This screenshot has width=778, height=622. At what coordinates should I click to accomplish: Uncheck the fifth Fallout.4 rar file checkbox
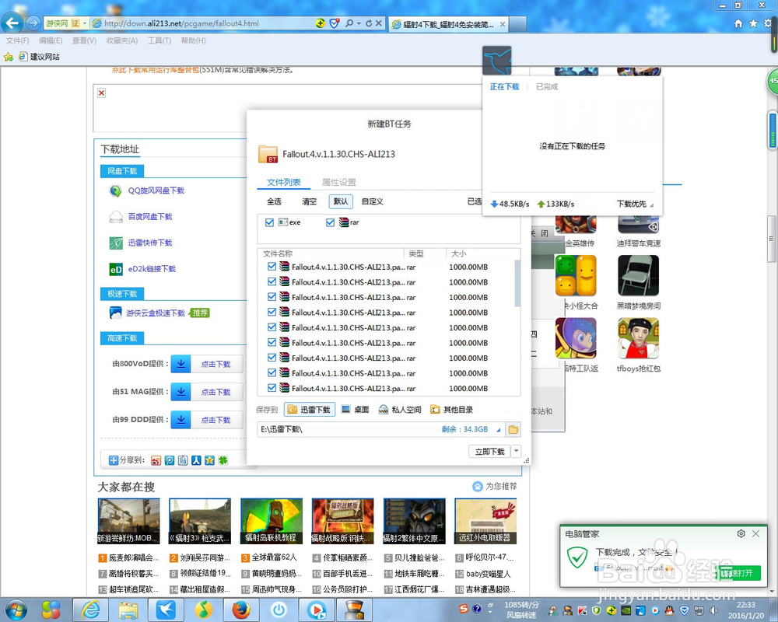coord(272,327)
